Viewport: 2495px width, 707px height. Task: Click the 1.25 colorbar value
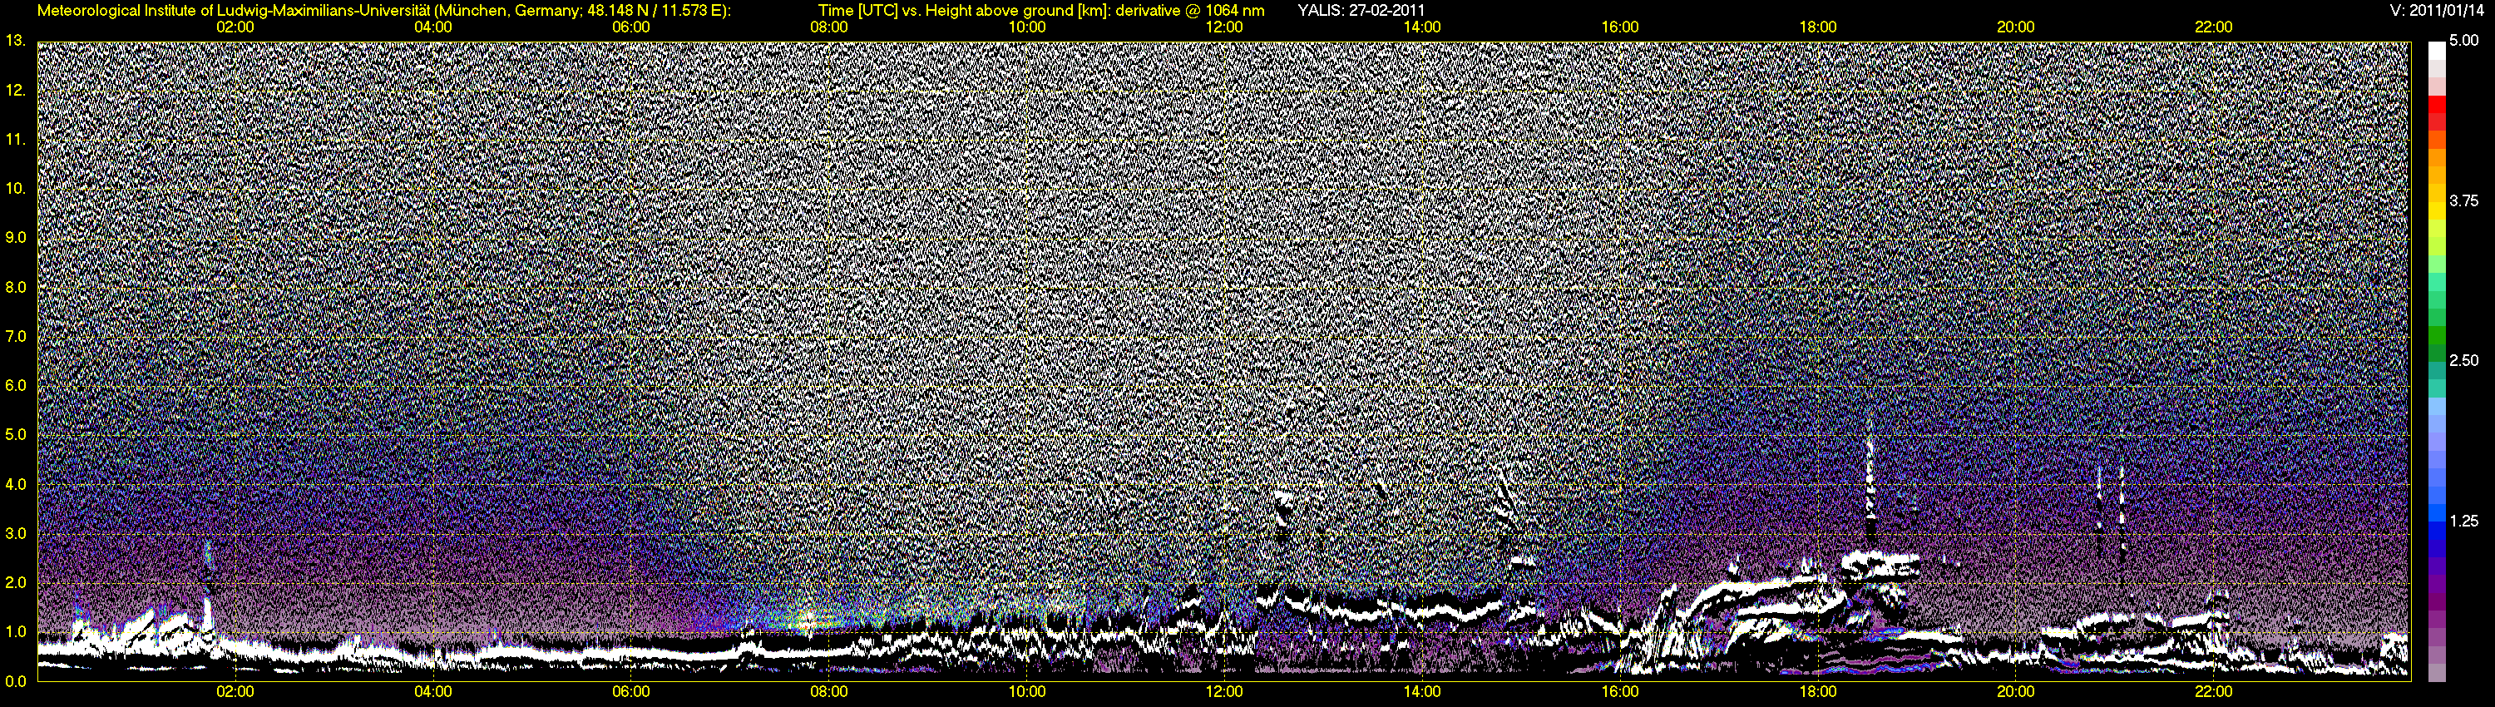2464,521
